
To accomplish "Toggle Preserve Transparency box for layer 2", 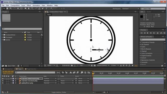I will [58, 81].
